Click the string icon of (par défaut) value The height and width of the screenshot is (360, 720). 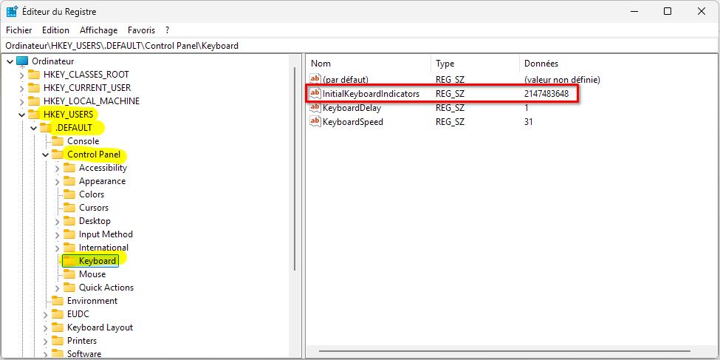315,79
